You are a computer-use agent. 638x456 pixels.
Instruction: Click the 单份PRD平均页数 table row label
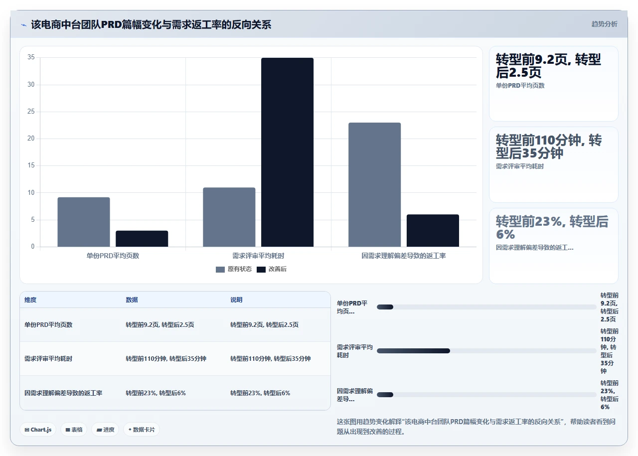point(48,324)
